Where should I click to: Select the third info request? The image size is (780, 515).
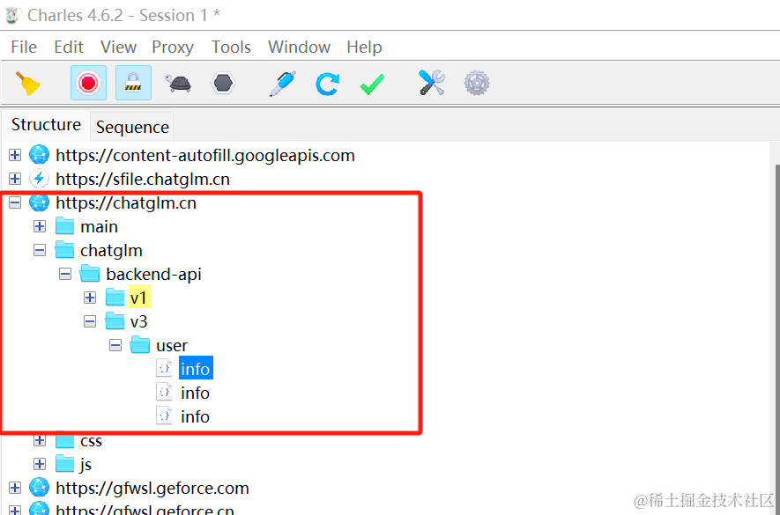click(x=195, y=417)
